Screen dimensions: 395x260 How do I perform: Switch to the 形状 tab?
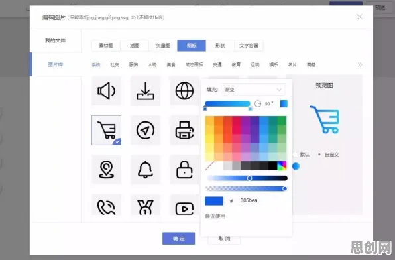pyautogui.click(x=220, y=46)
